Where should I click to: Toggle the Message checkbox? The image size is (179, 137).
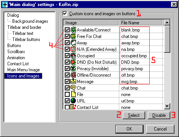pyautogui.click(x=67, y=82)
